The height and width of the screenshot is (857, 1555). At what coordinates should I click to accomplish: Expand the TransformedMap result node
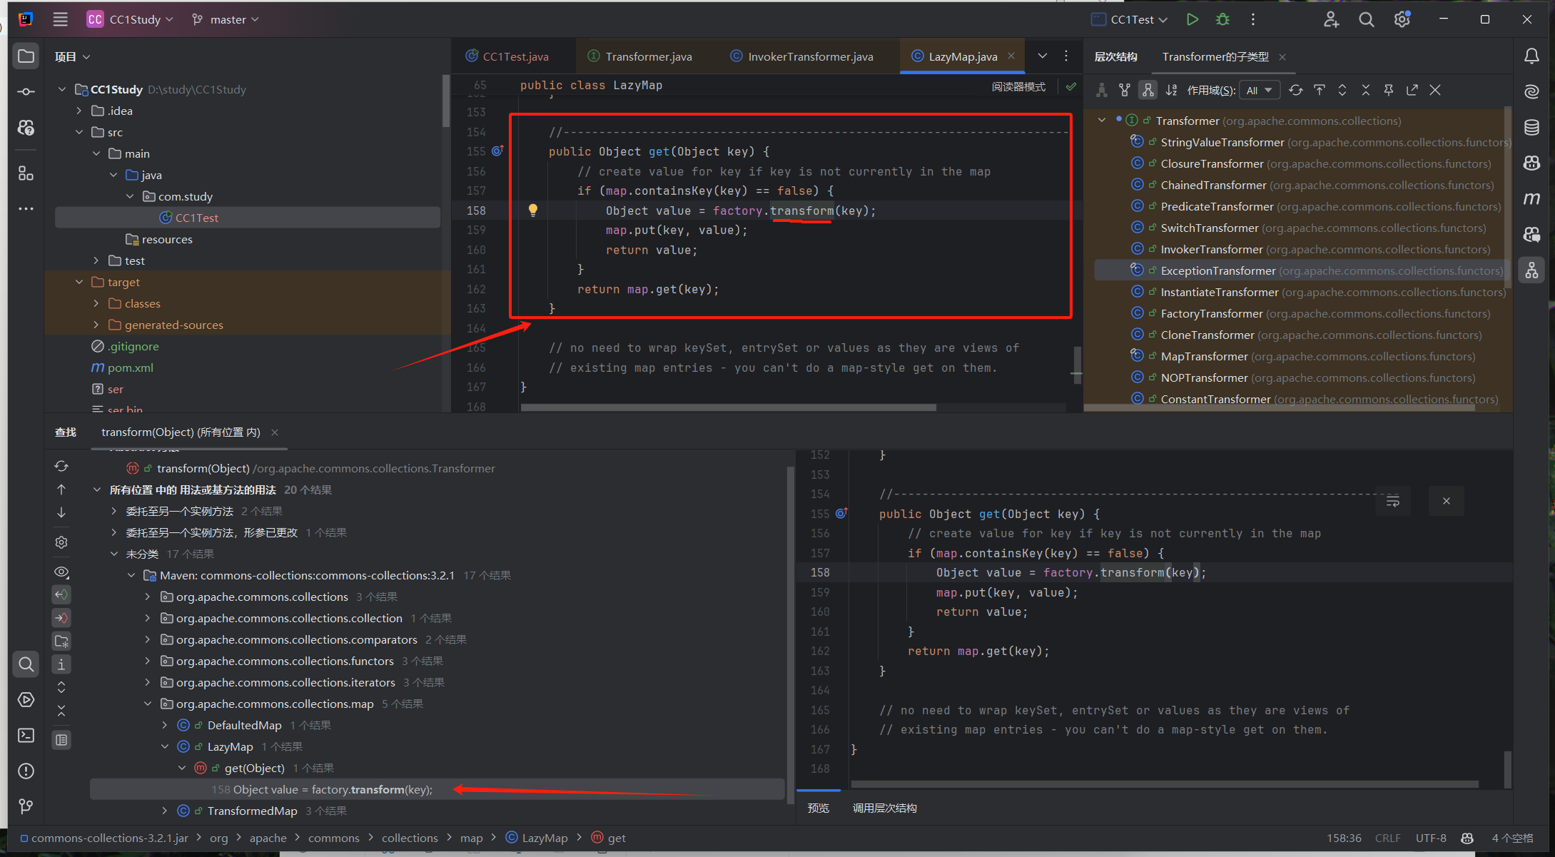165,811
